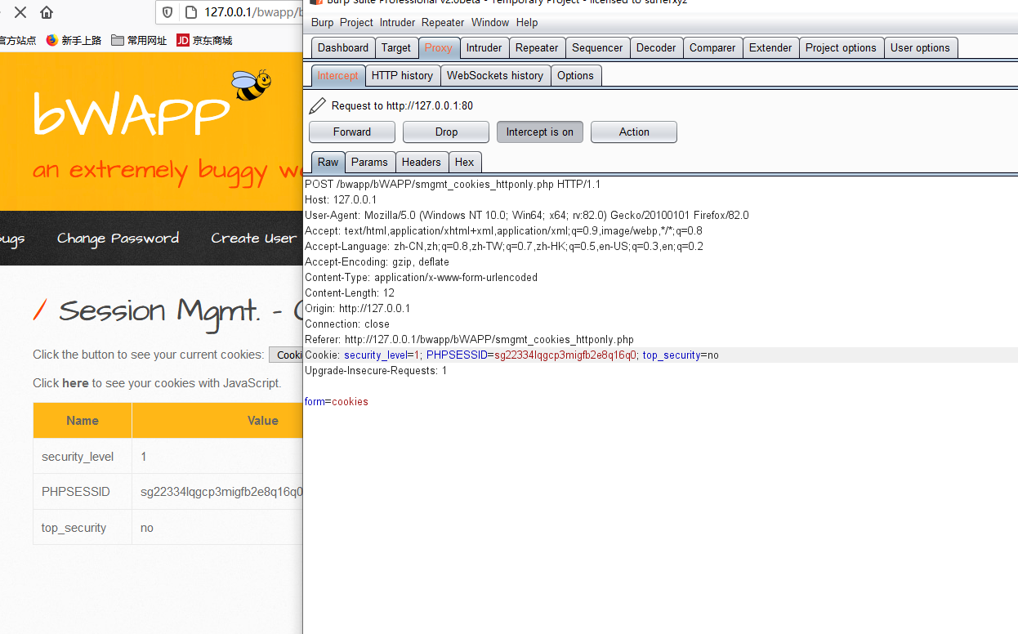The height and width of the screenshot is (634, 1018).
Task: Click the form=cookies body line
Action: (337, 401)
